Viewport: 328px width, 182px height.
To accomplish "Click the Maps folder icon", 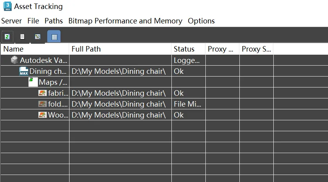I will [x=33, y=82].
